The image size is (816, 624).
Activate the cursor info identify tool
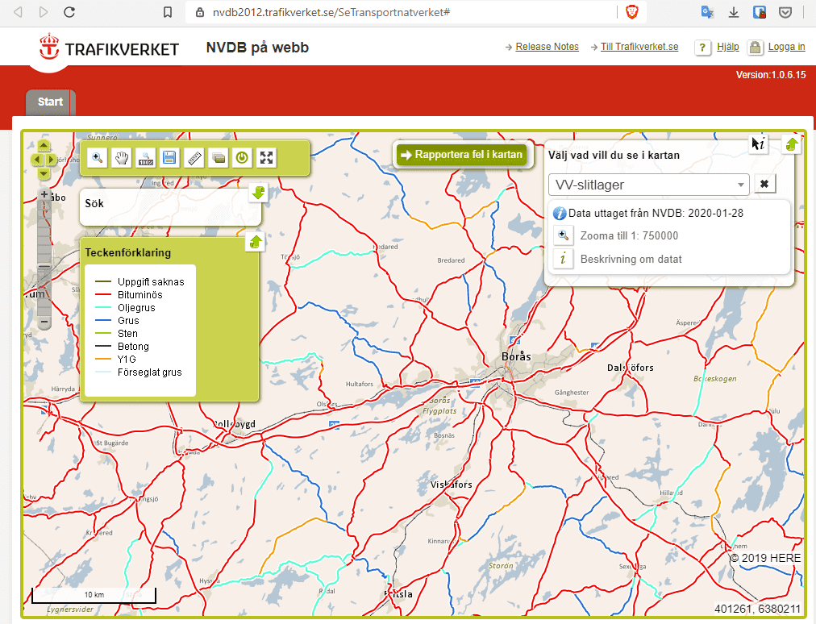tap(759, 144)
